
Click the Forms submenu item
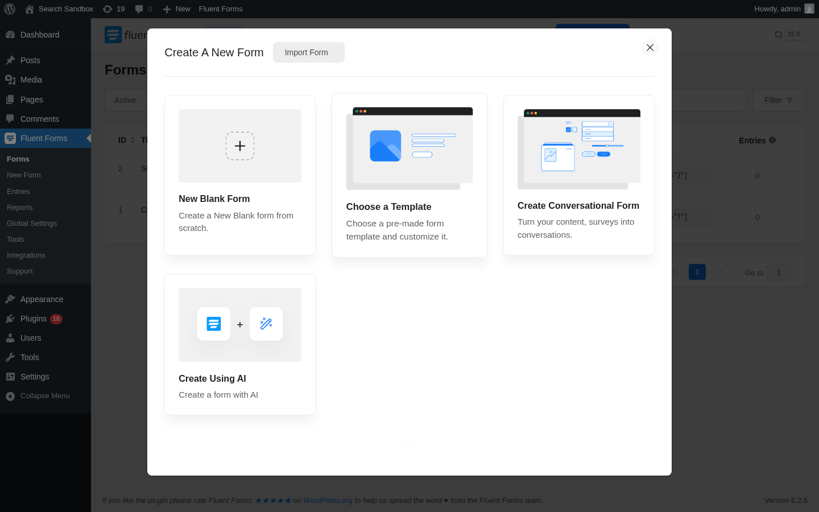(x=18, y=159)
